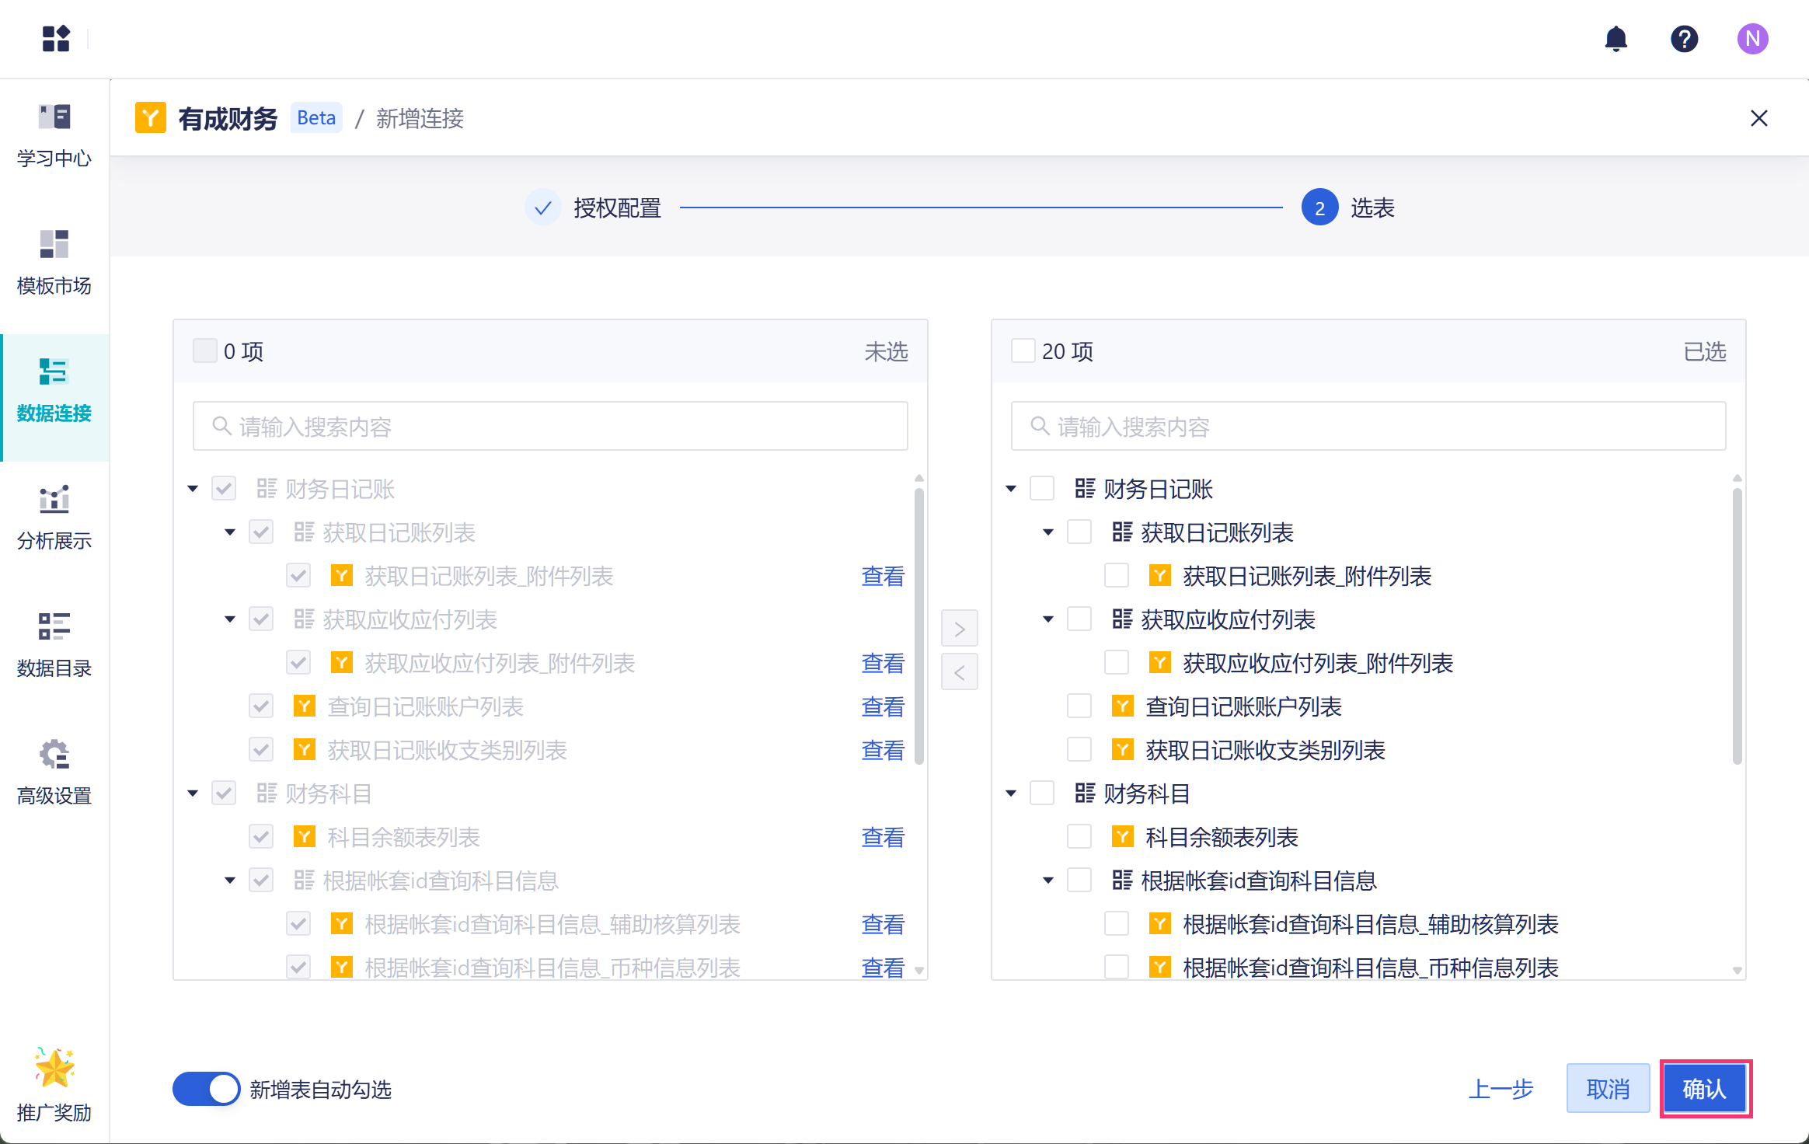Open the help question mark icon
1809x1144 pixels.
tap(1685, 38)
